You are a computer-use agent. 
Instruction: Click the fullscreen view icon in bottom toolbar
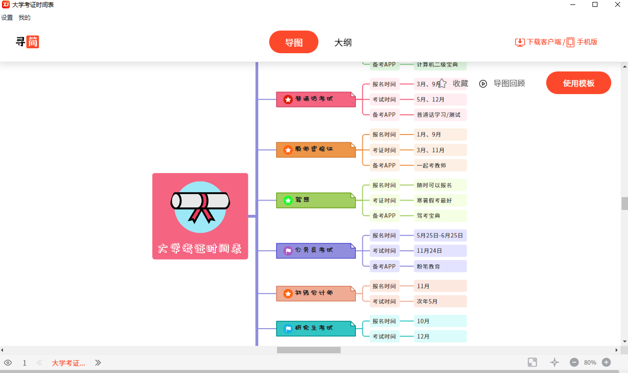pyautogui.click(x=532, y=362)
